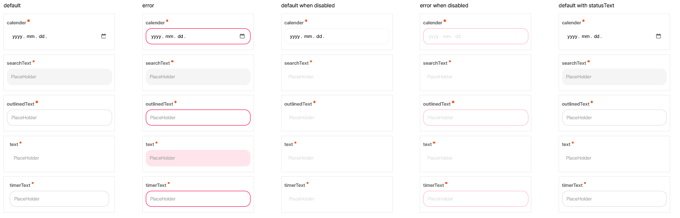Click pink-filled text input in error column

[198, 158]
